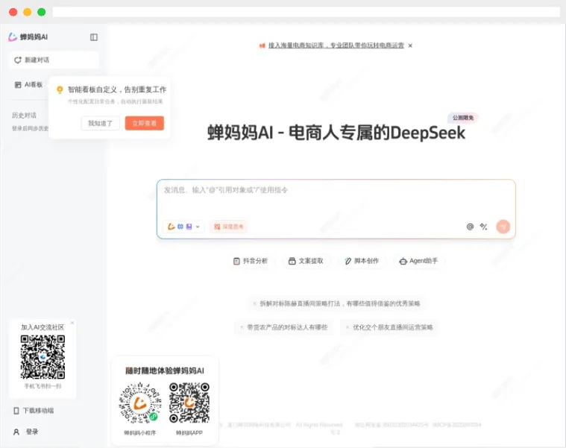Screen dimensions: 566x448
Task: Click the 手机飞书扫一扫 caption text
Action: [43, 386]
